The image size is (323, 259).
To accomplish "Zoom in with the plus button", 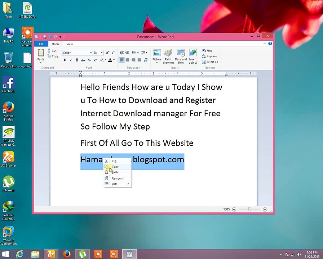I will click(265, 209).
